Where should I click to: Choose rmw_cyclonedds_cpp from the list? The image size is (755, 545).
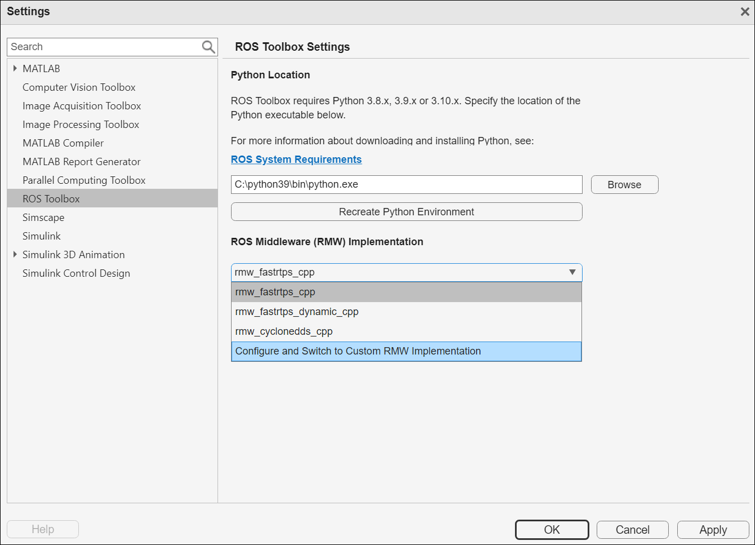pyautogui.click(x=284, y=331)
